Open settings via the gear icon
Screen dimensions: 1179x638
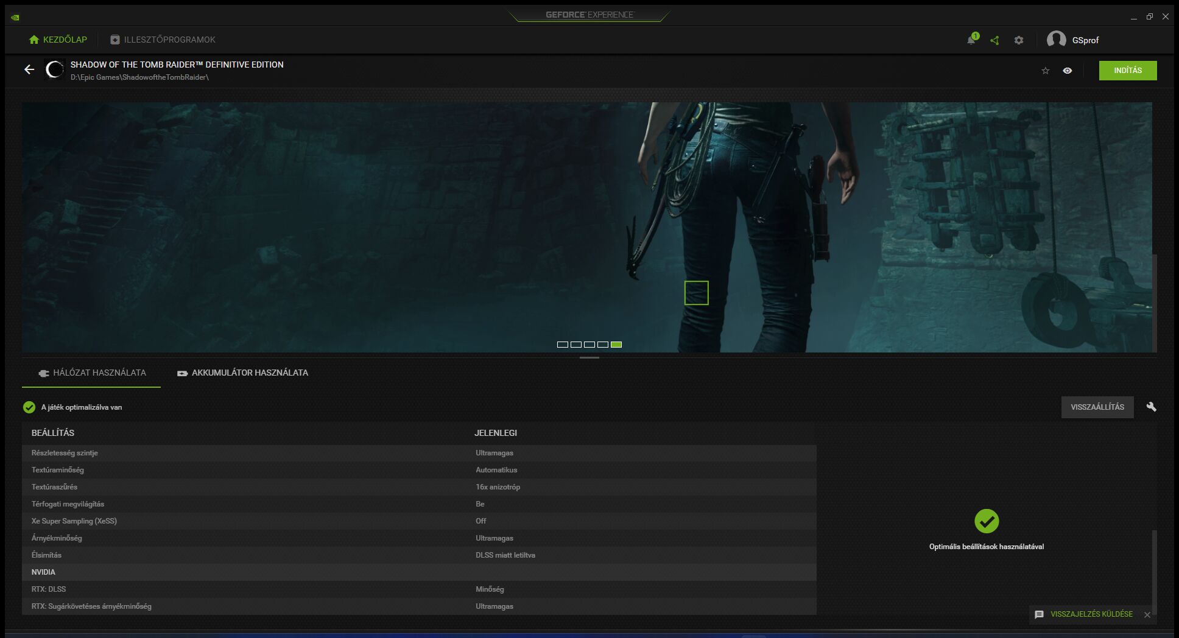(x=1019, y=40)
